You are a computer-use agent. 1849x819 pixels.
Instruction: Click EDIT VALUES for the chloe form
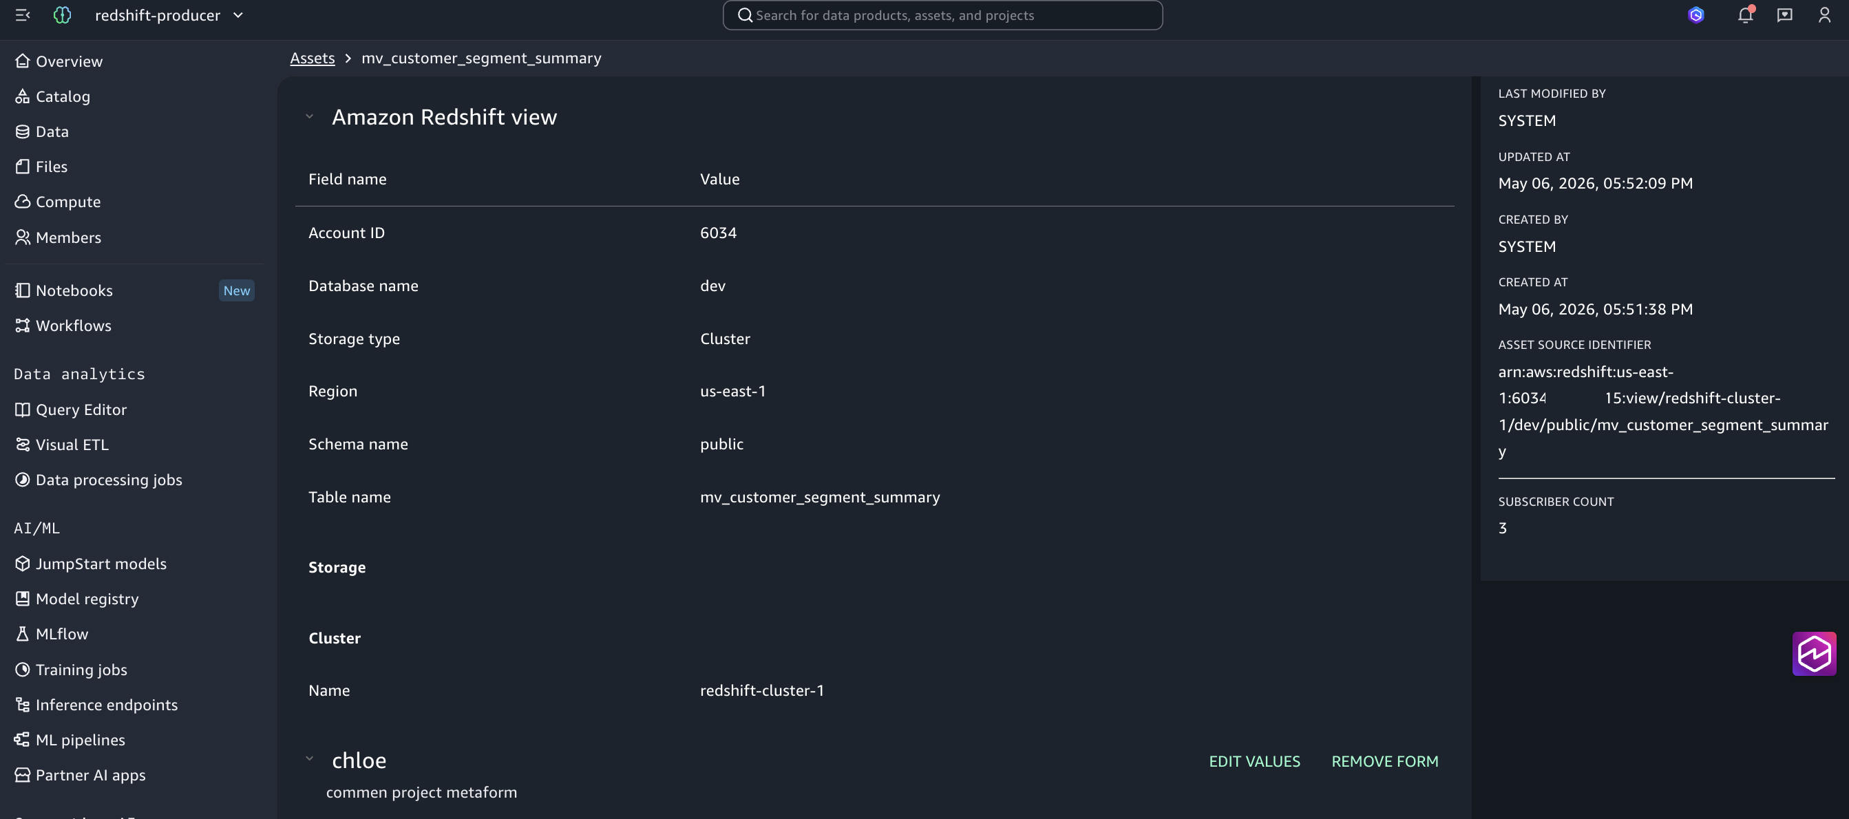pyautogui.click(x=1255, y=762)
